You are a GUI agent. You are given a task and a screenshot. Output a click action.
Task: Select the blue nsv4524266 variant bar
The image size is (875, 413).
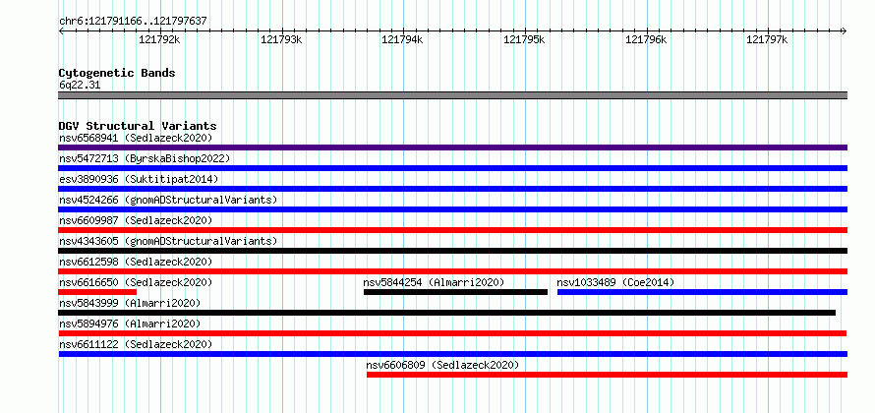tap(452, 209)
